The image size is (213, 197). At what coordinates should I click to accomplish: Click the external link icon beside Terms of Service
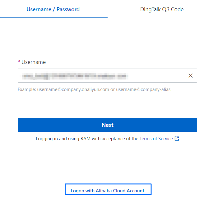pyautogui.click(x=177, y=139)
